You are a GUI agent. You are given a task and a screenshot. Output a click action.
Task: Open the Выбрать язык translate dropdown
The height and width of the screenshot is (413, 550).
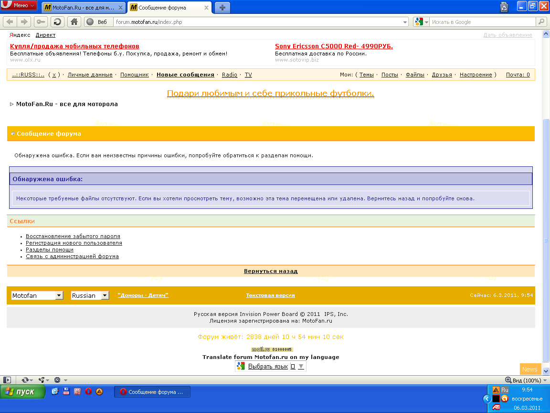270,366
